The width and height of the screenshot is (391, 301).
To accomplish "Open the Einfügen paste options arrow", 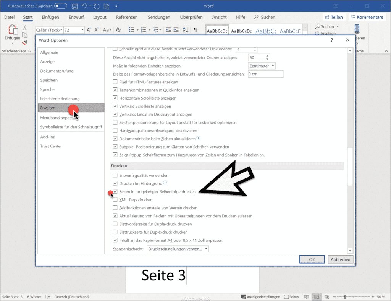I will [x=13, y=44].
